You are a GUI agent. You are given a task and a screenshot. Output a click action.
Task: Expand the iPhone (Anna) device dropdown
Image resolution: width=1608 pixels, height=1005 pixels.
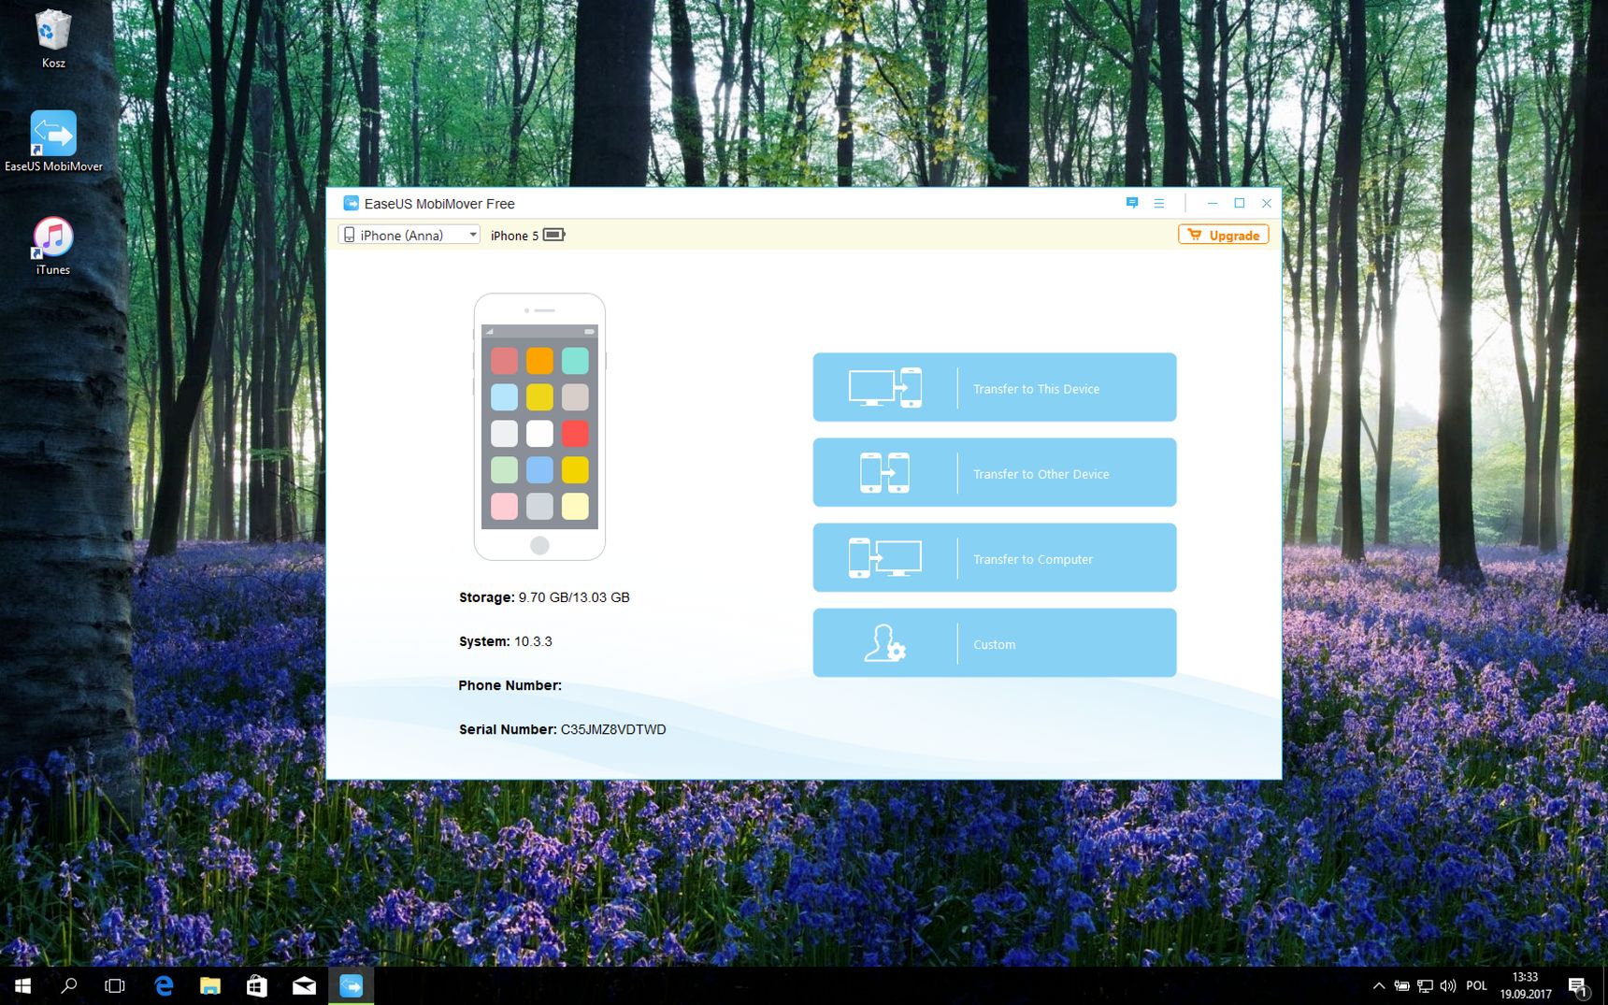click(x=409, y=235)
